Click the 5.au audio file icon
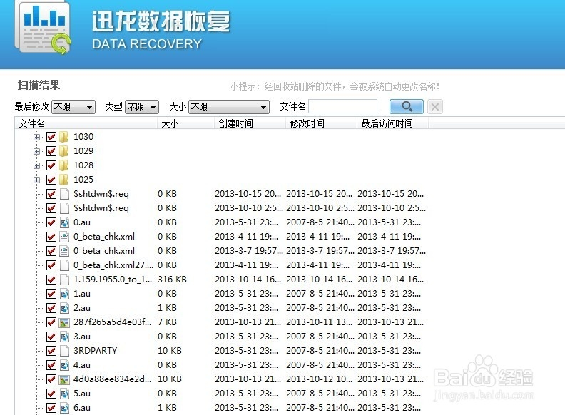The height and width of the screenshot is (415, 565). (x=64, y=394)
